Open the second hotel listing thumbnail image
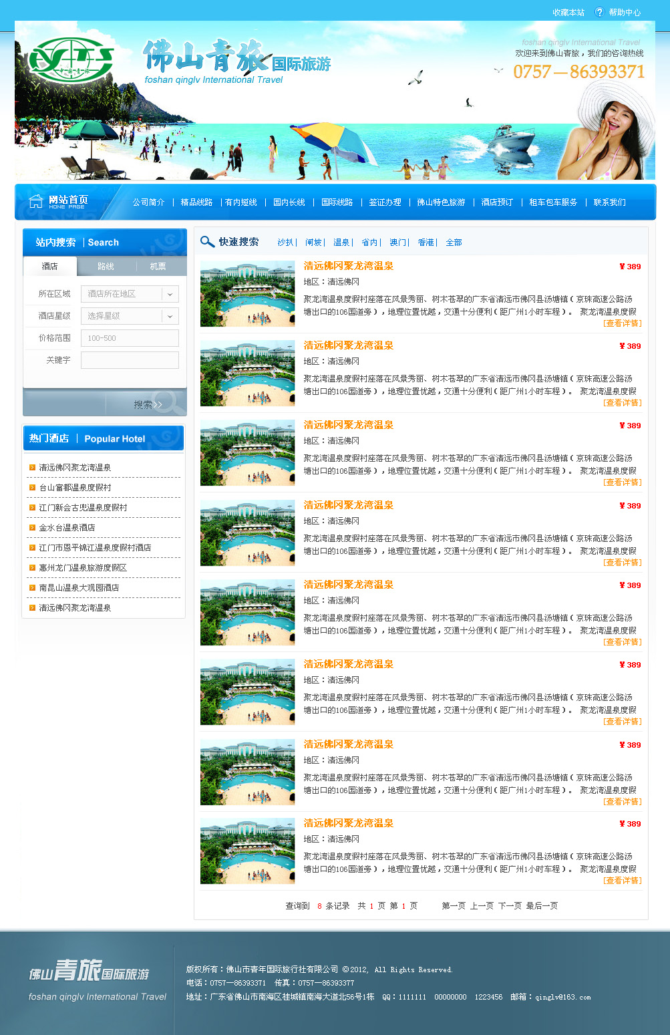 [x=247, y=373]
